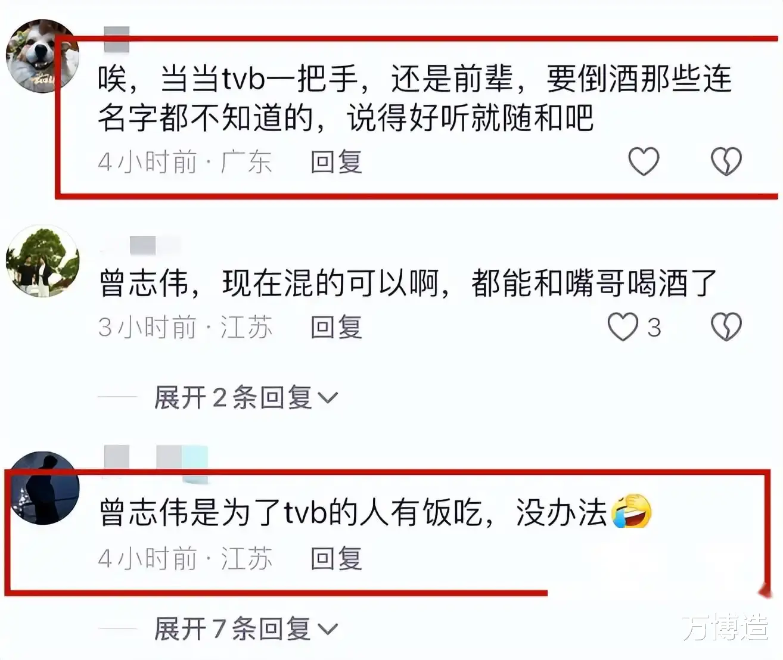783x660 pixels.
Task: Tap the like count 3 on the 嘴哥 comment
Action: [654, 328]
